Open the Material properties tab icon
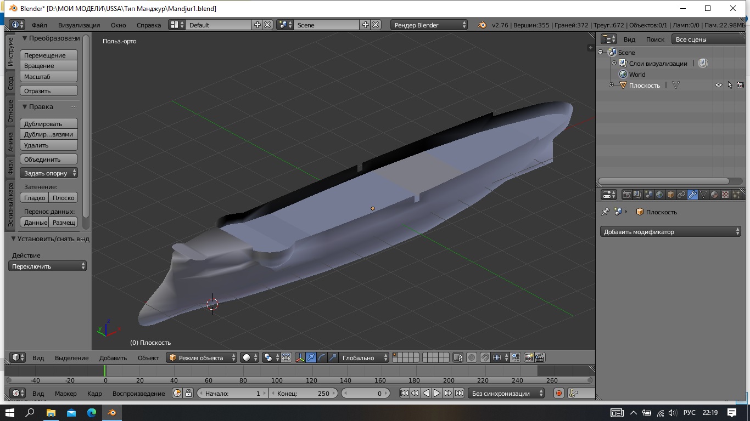The width and height of the screenshot is (750, 421). (x=714, y=195)
